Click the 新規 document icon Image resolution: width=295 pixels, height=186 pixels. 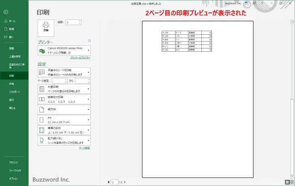(x=6, y=29)
